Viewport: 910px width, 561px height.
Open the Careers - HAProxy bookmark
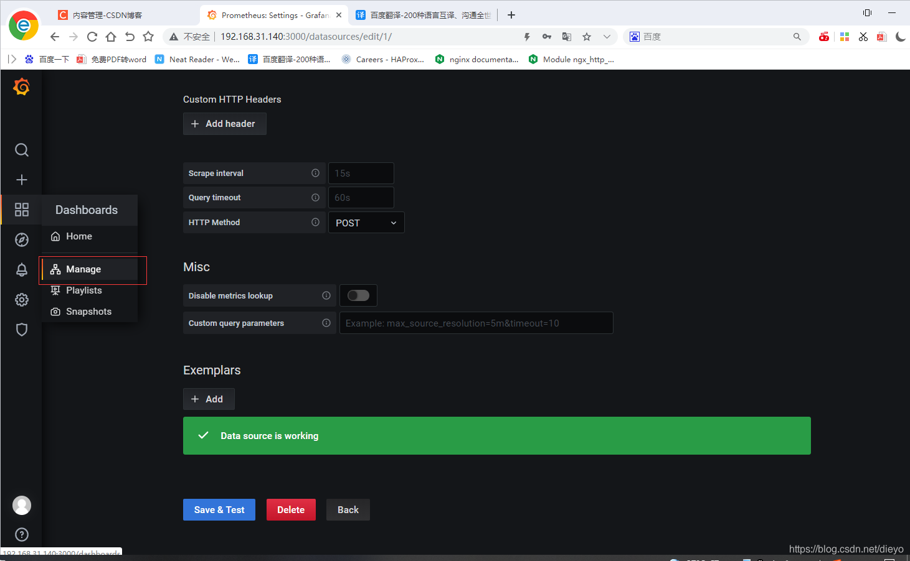pos(383,59)
